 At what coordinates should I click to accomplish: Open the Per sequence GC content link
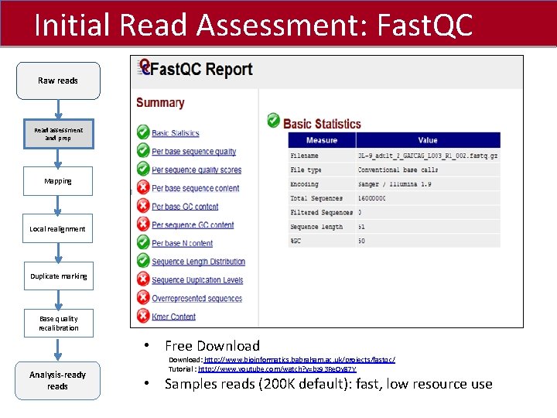click(193, 225)
